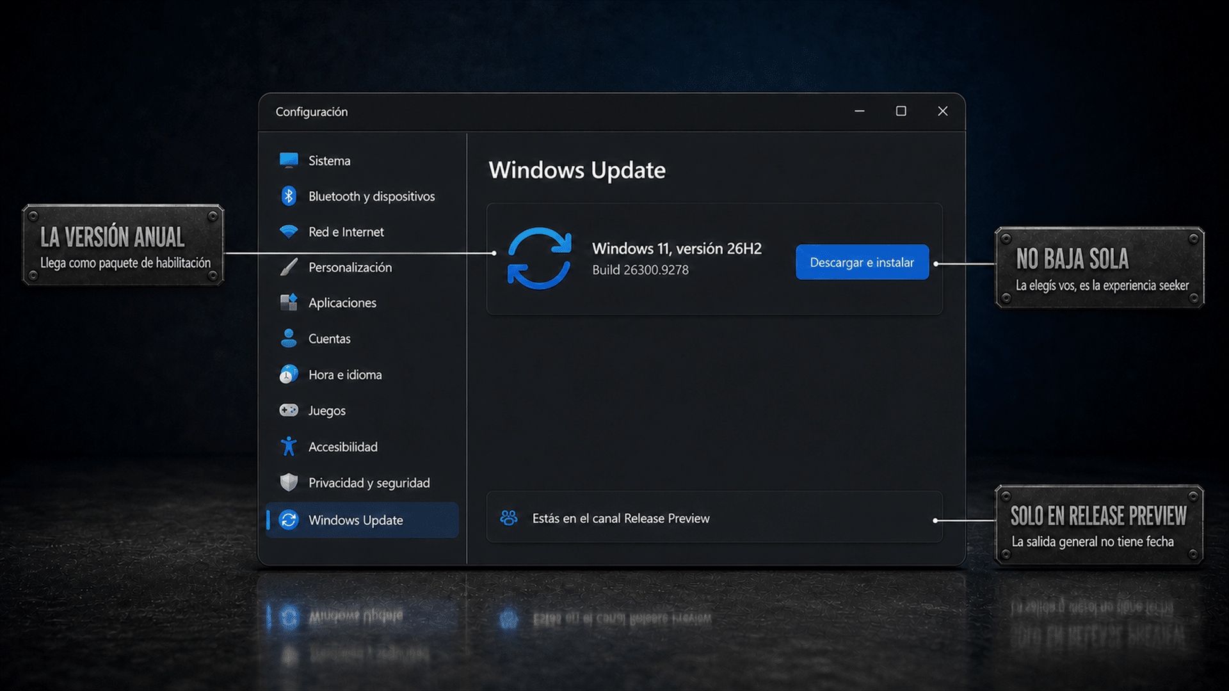Open Hora e idioma settings
Image resolution: width=1229 pixels, height=691 pixels.
[x=362, y=375]
